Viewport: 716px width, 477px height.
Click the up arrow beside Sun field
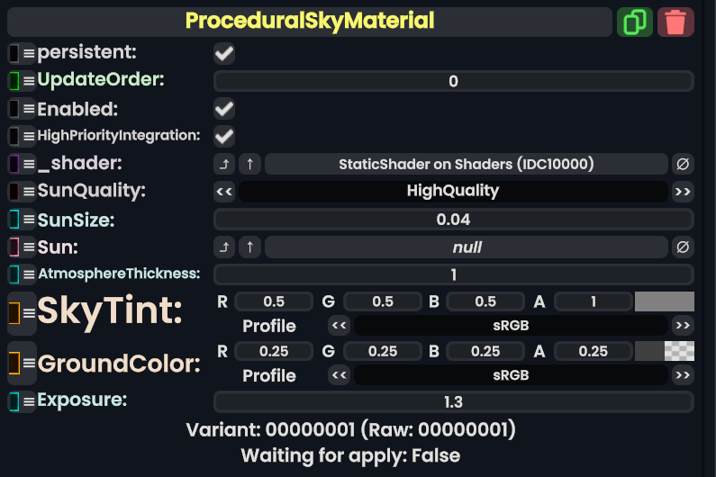[x=249, y=247]
